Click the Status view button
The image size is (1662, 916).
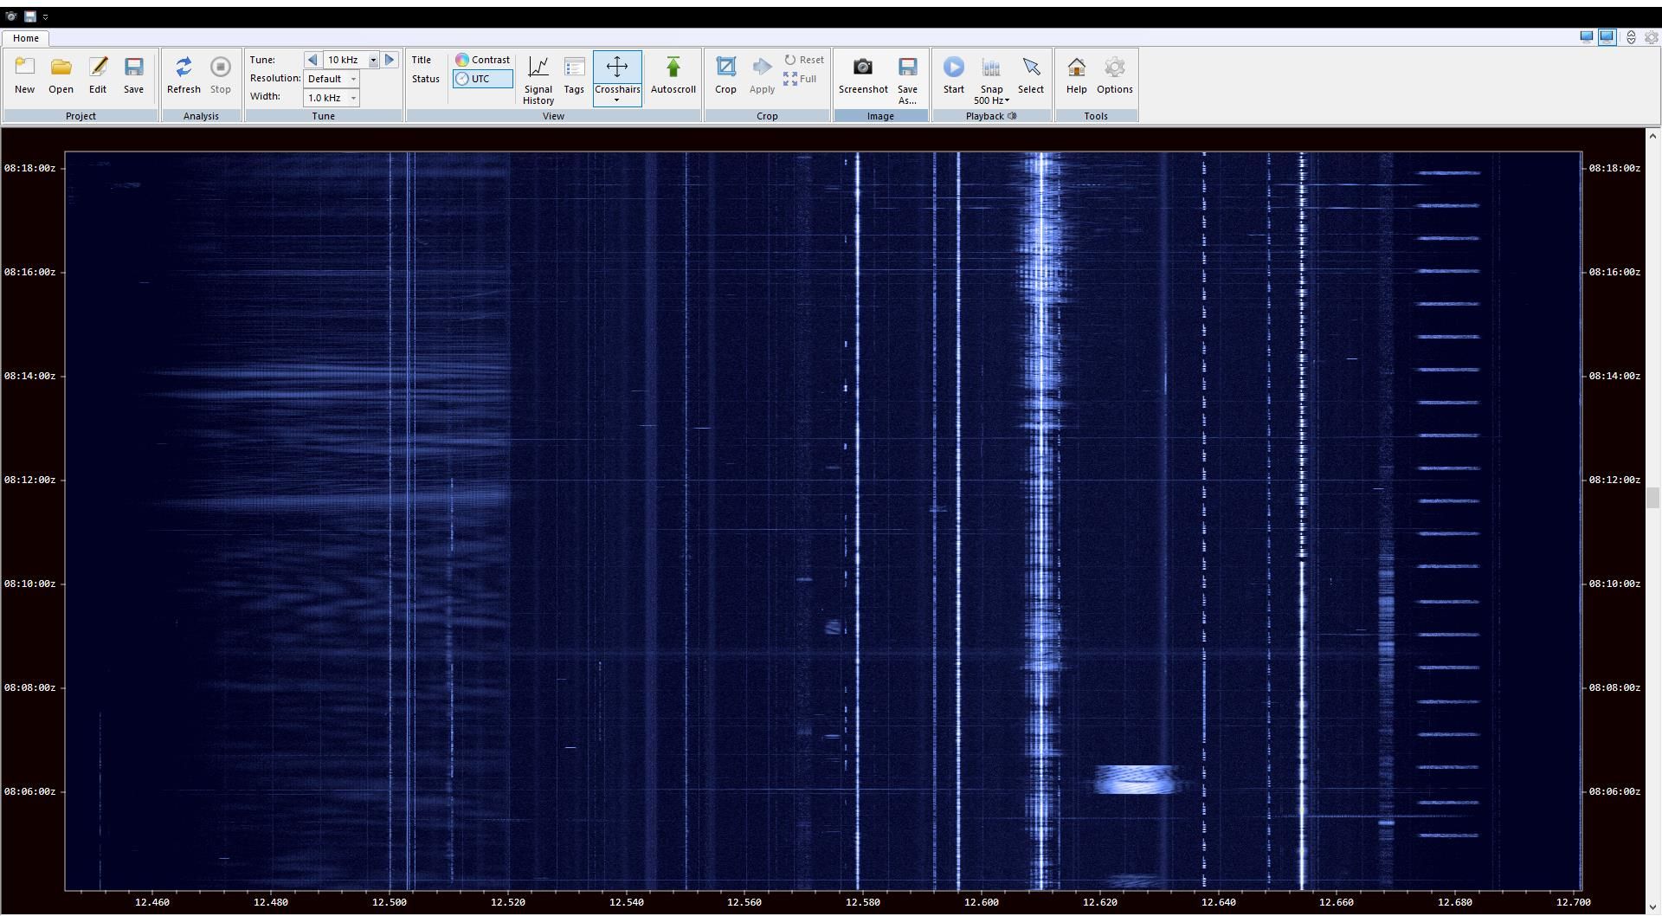click(x=425, y=79)
